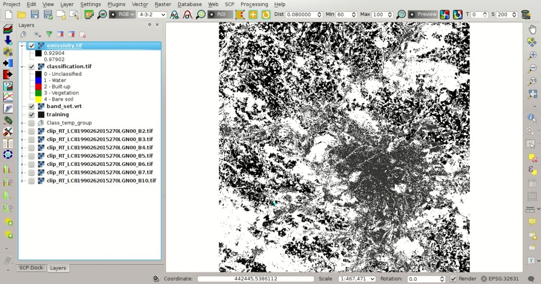
Task: Toggle classification.tif layer checkbox
Action: 31,66
